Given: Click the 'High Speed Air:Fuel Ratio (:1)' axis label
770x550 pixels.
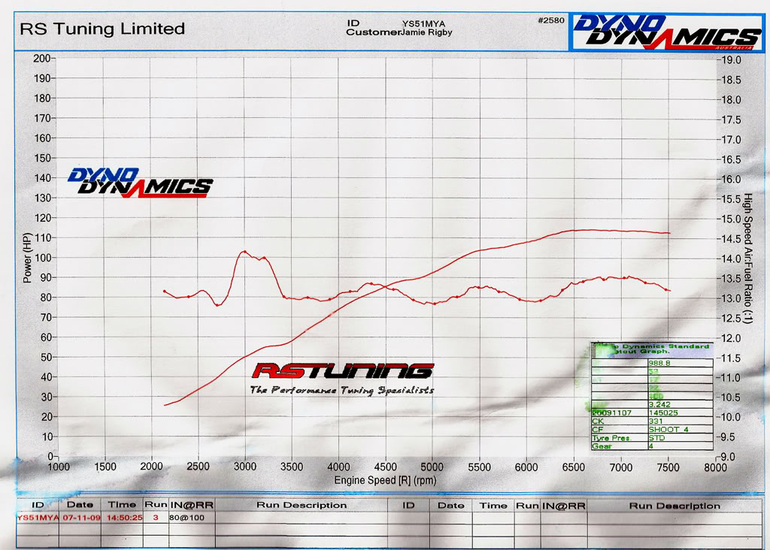Looking at the screenshot, I should point(747,258).
